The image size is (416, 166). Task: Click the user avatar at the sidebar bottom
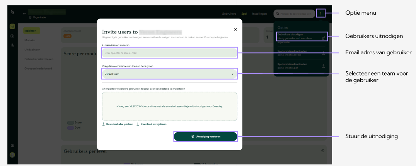[12, 154]
